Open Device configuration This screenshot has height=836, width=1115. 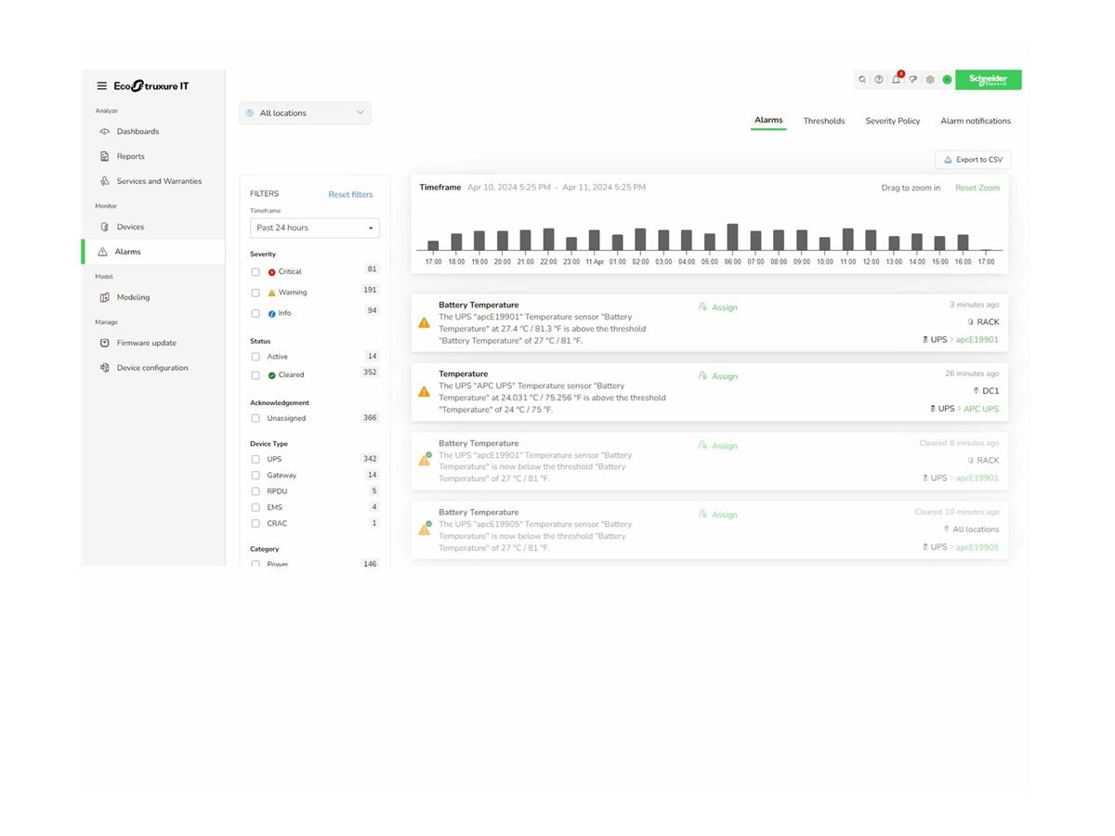tap(151, 367)
